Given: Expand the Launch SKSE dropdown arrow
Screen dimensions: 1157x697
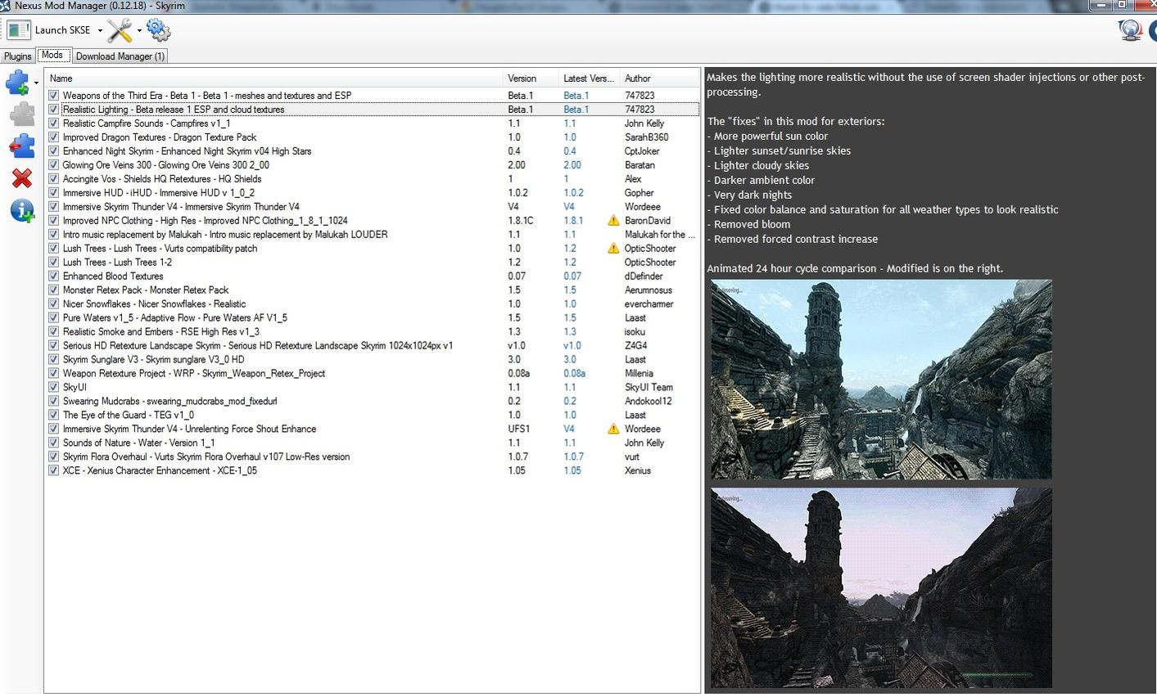Looking at the screenshot, I should [100, 31].
